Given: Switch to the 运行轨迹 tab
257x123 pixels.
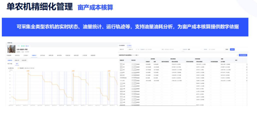Looking at the screenshot, I should [x=43, y=55].
